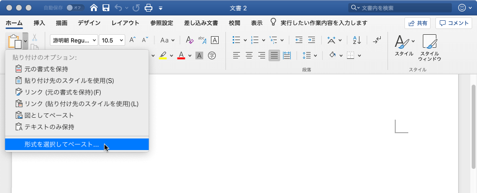Click the コメント button
This screenshot has height=193, width=477.
point(454,23)
